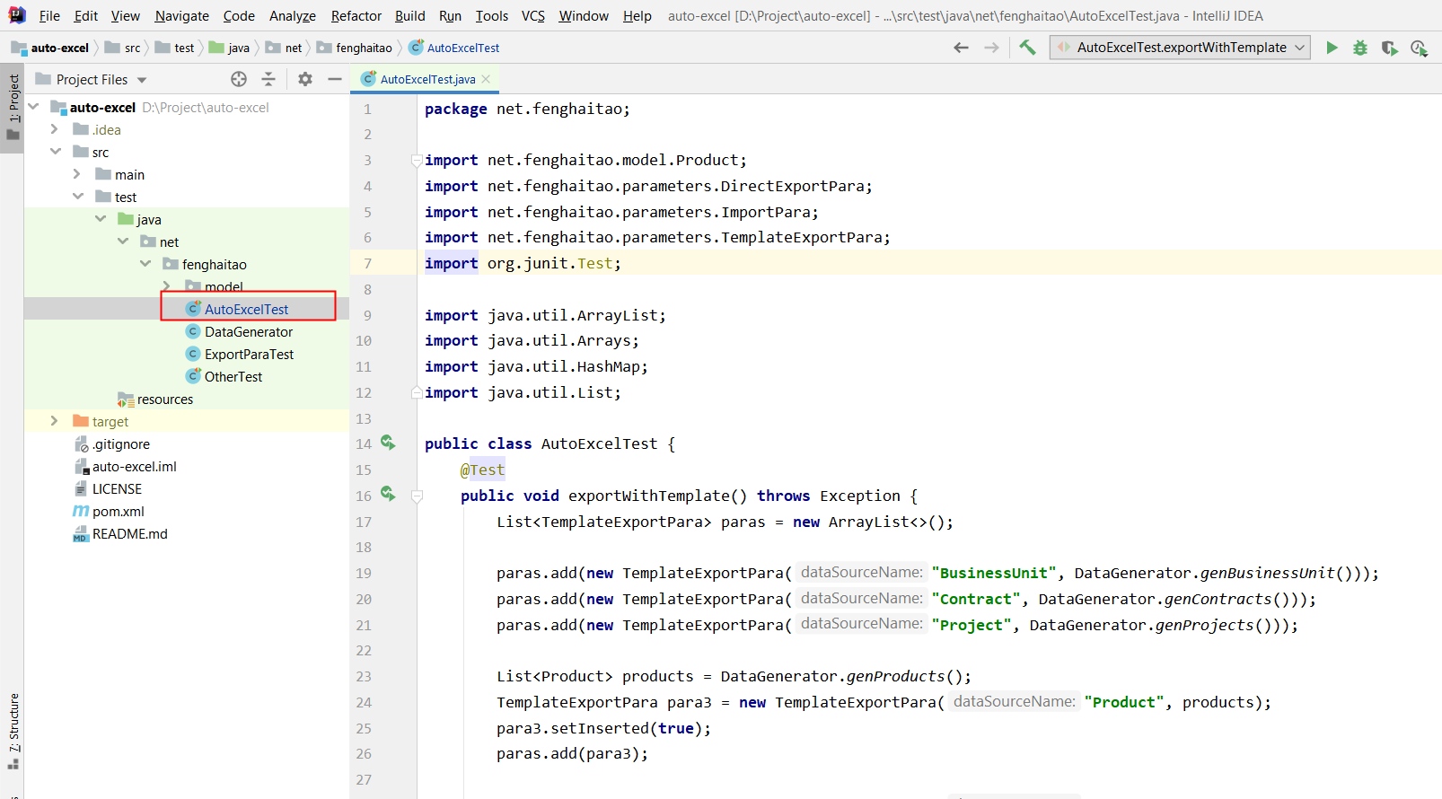The image size is (1442, 799).
Task: Click run gutter icon at line 14
Action: point(388,443)
